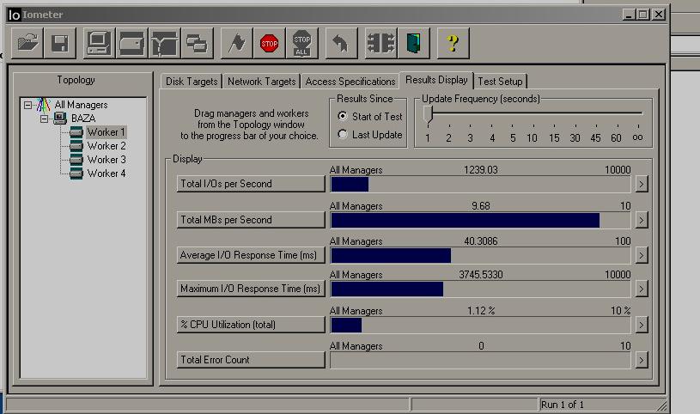Start tests with the green flag icon
This screenshot has height=414, width=700.
pos(235,42)
